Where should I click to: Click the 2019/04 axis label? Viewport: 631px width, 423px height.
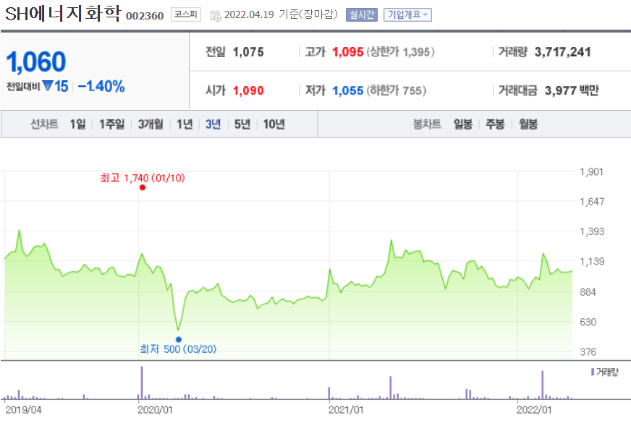[x=23, y=410]
